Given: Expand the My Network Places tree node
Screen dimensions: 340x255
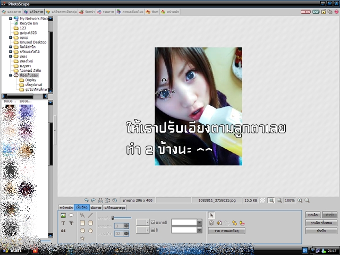Looking at the screenshot, I should tap(11, 19).
